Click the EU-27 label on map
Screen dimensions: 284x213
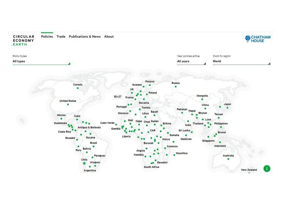click(118, 97)
